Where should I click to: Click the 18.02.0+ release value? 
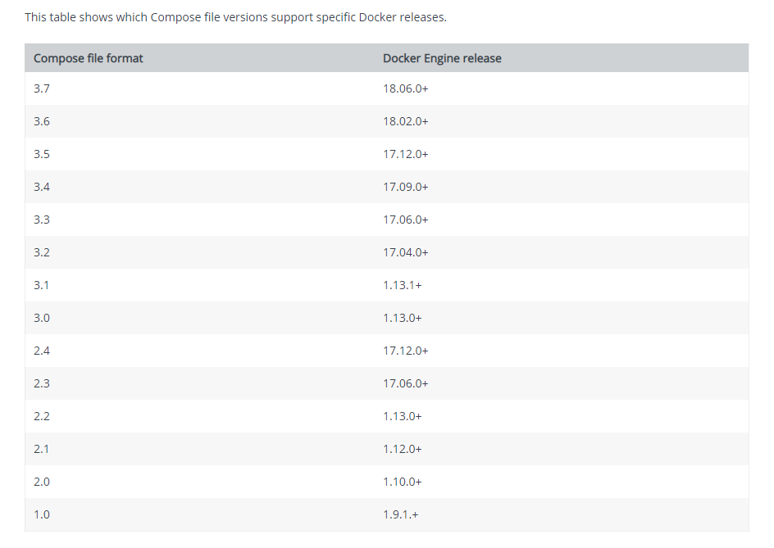pyautogui.click(x=405, y=121)
